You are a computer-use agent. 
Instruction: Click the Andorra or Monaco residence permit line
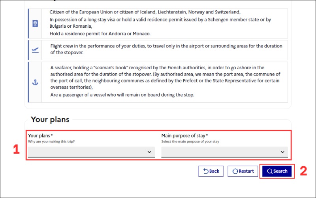pos(100,34)
